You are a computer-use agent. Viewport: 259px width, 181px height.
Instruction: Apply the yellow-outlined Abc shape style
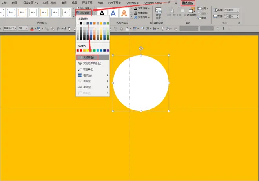tap(44, 13)
